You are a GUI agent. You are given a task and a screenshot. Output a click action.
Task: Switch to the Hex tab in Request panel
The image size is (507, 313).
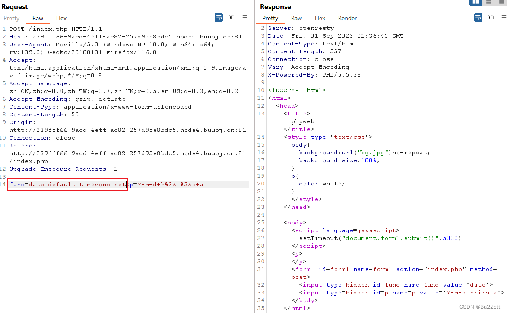click(x=61, y=18)
